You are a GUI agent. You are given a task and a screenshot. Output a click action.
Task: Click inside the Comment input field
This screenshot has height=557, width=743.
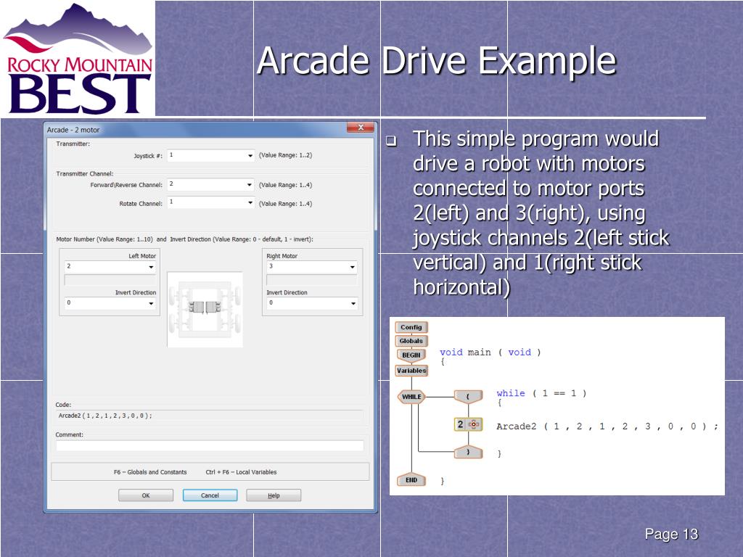click(x=210, y=445)
